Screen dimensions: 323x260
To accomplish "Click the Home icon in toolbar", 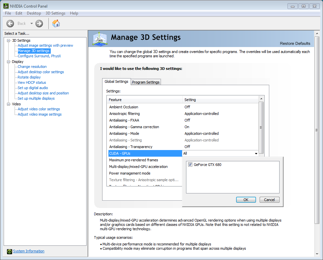I will coord(56,24).
